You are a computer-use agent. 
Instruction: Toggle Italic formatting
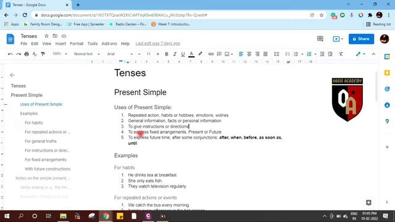pos(175,54)
